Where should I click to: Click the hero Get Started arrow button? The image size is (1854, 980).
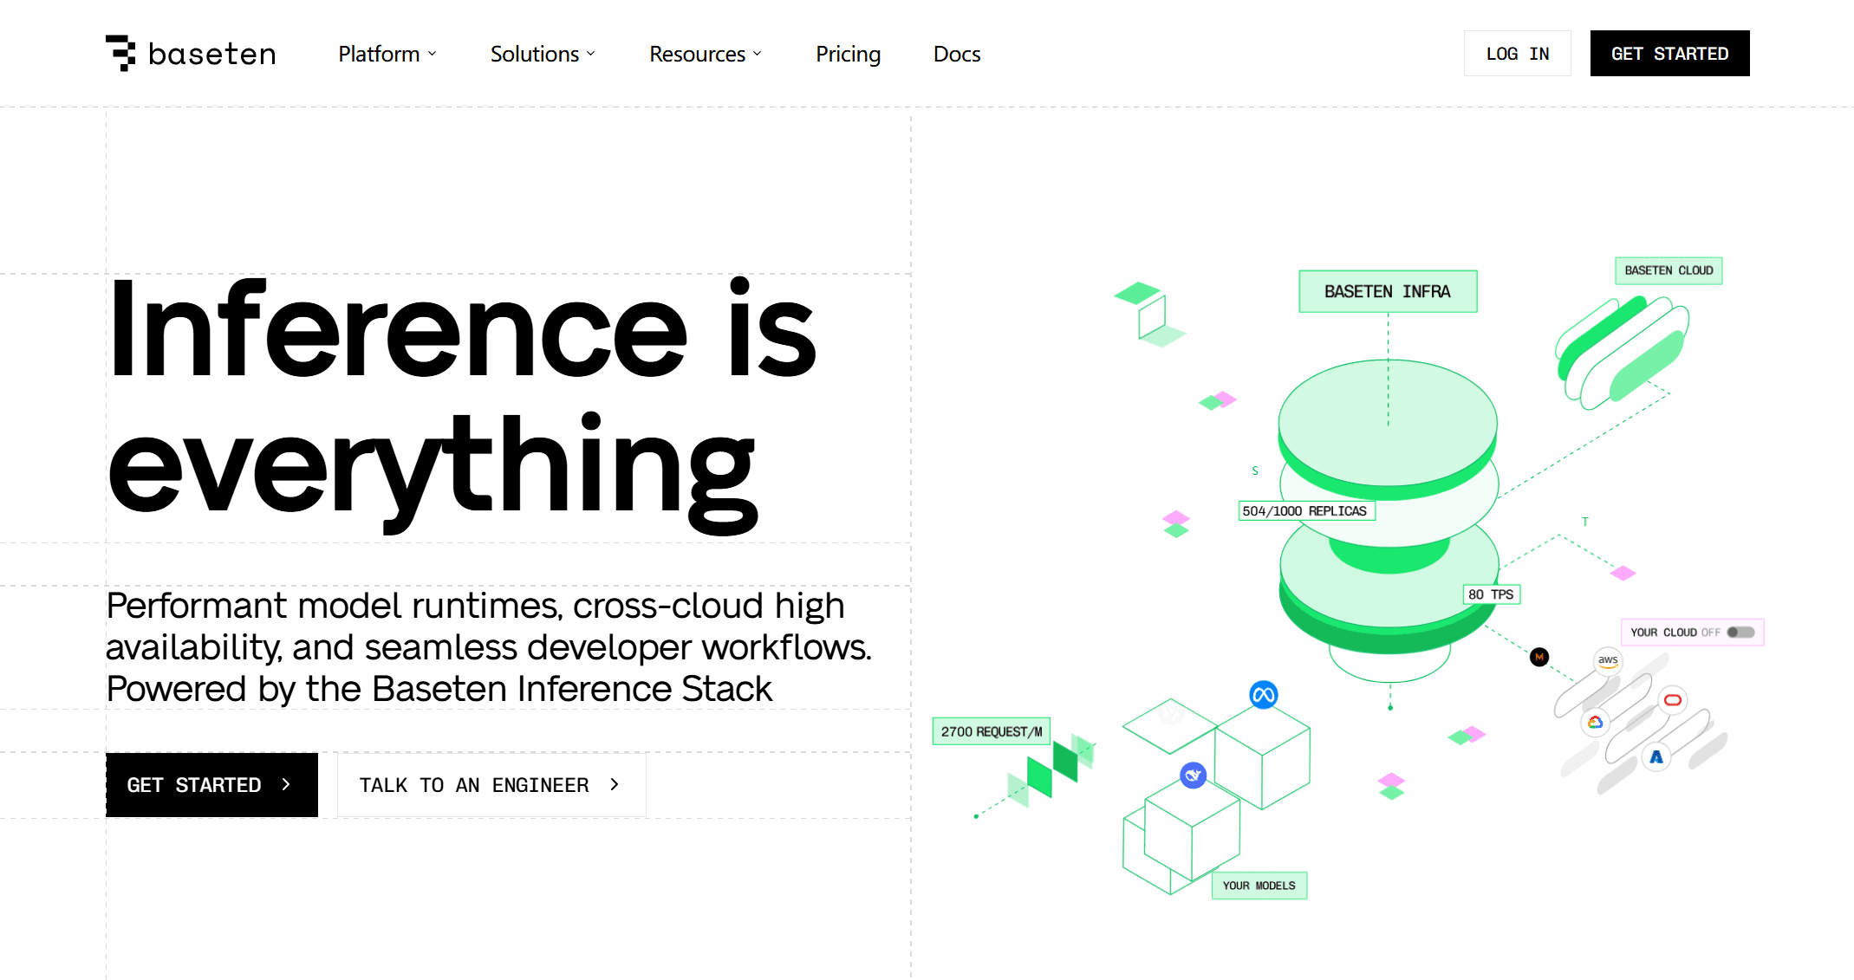coord(211,785)
